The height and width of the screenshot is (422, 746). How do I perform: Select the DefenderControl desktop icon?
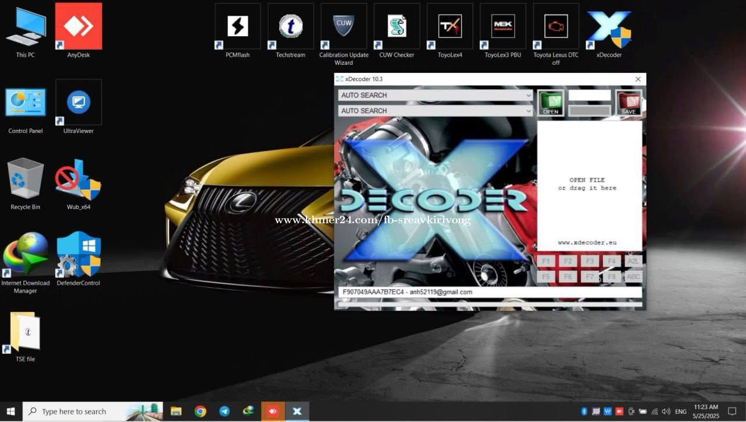pos(79,259)
